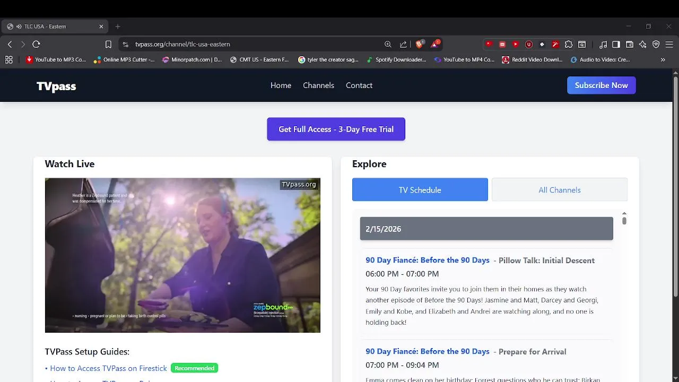Click the 06:00 PM - 07:00 PM time
Image resolution: width=679 pixels, height=382 pixels.
[402, 274]
